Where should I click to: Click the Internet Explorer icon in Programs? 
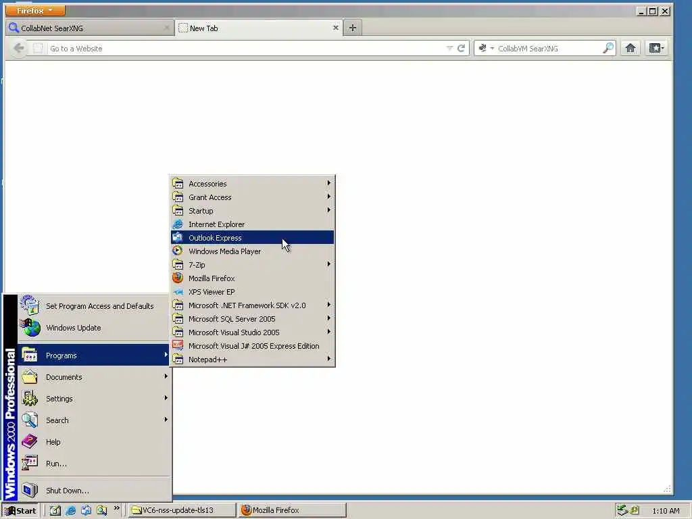pyautogui.click(x=178, y=224)
